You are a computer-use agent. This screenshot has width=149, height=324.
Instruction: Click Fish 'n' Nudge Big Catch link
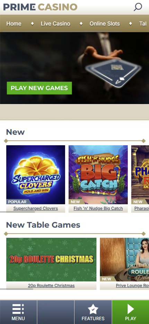[98, 208]
